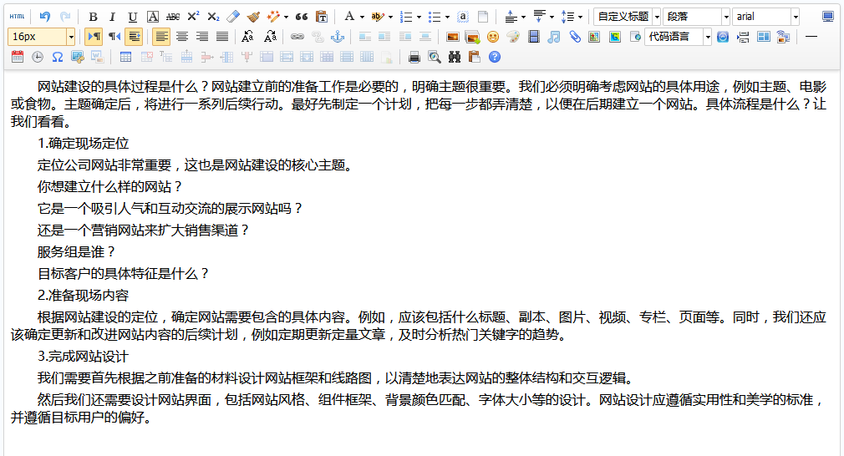Open the font color picker arrow
Viewport: 844px width, 456px height.
point(361,17)
